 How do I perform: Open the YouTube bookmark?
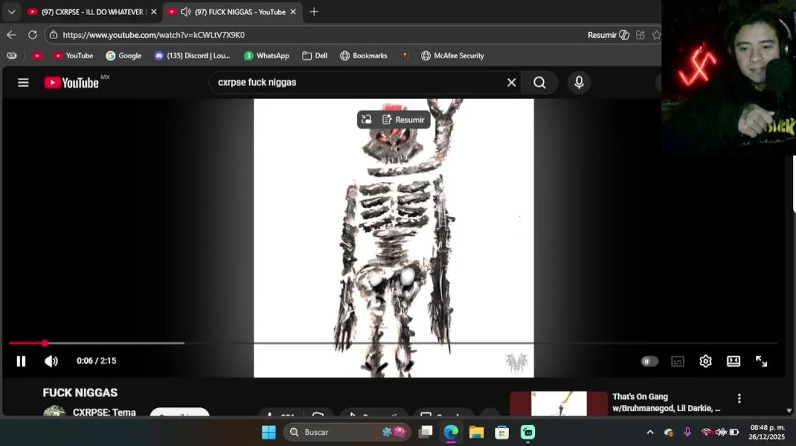coord(73,56)
